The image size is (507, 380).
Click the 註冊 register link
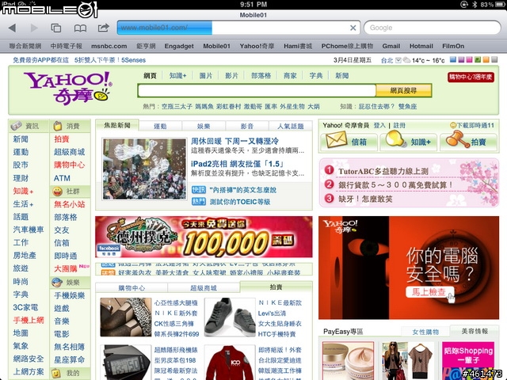tap(399, 125)
